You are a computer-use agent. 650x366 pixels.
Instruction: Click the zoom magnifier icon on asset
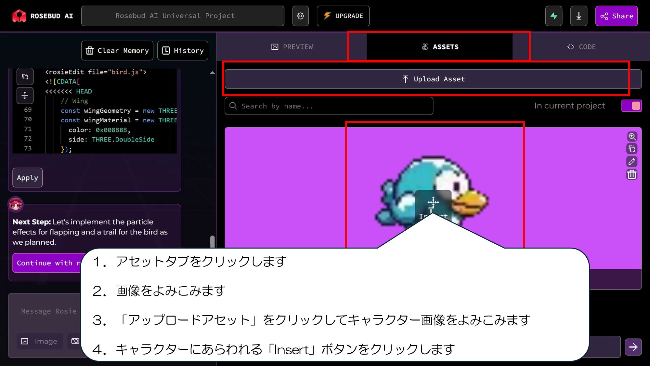click(x=632, y=136)
